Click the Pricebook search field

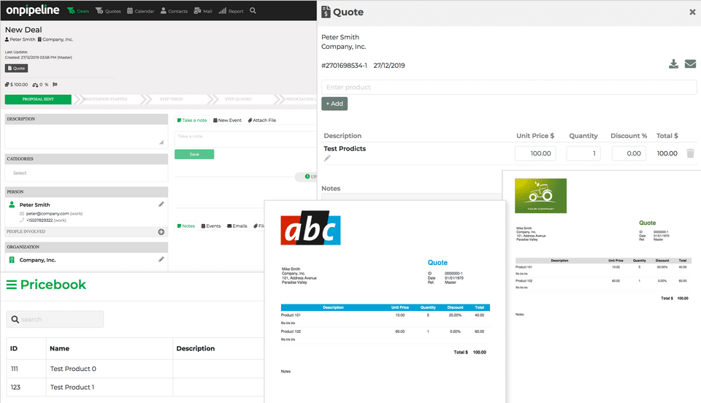(55, 320)
